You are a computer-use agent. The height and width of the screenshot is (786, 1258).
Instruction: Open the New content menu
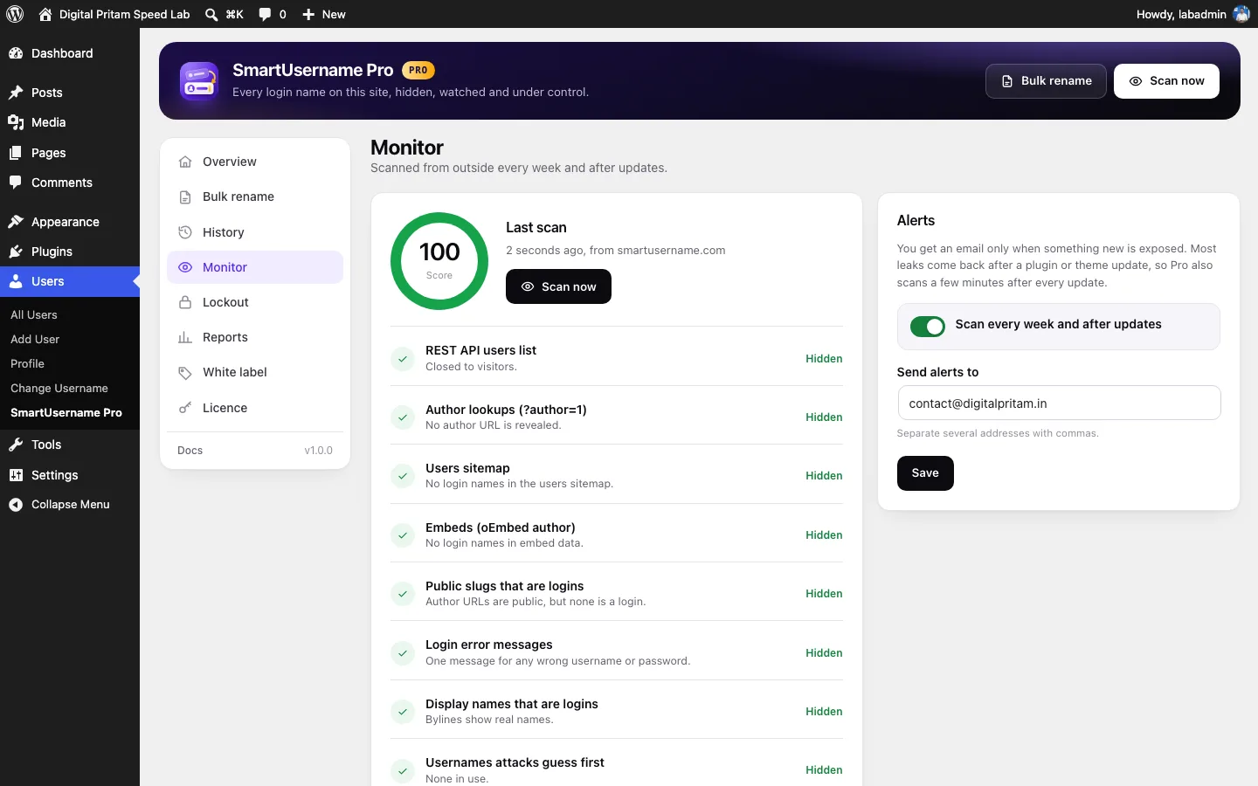pos(323,14)
